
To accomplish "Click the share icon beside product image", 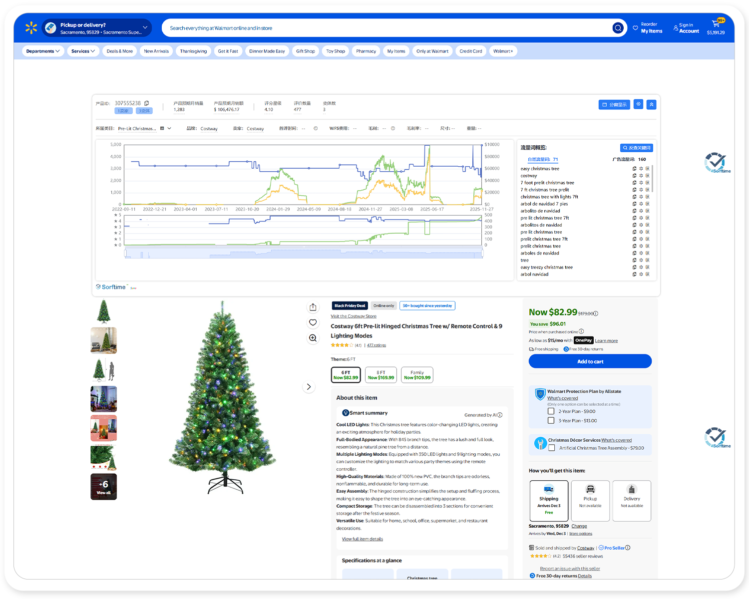I will [x=313, y=307].
